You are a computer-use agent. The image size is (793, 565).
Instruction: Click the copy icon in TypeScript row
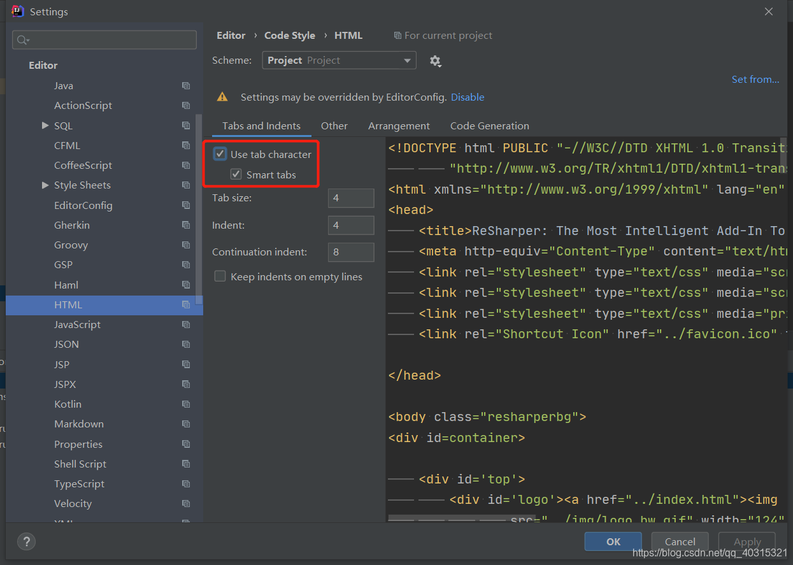[186, 484]
